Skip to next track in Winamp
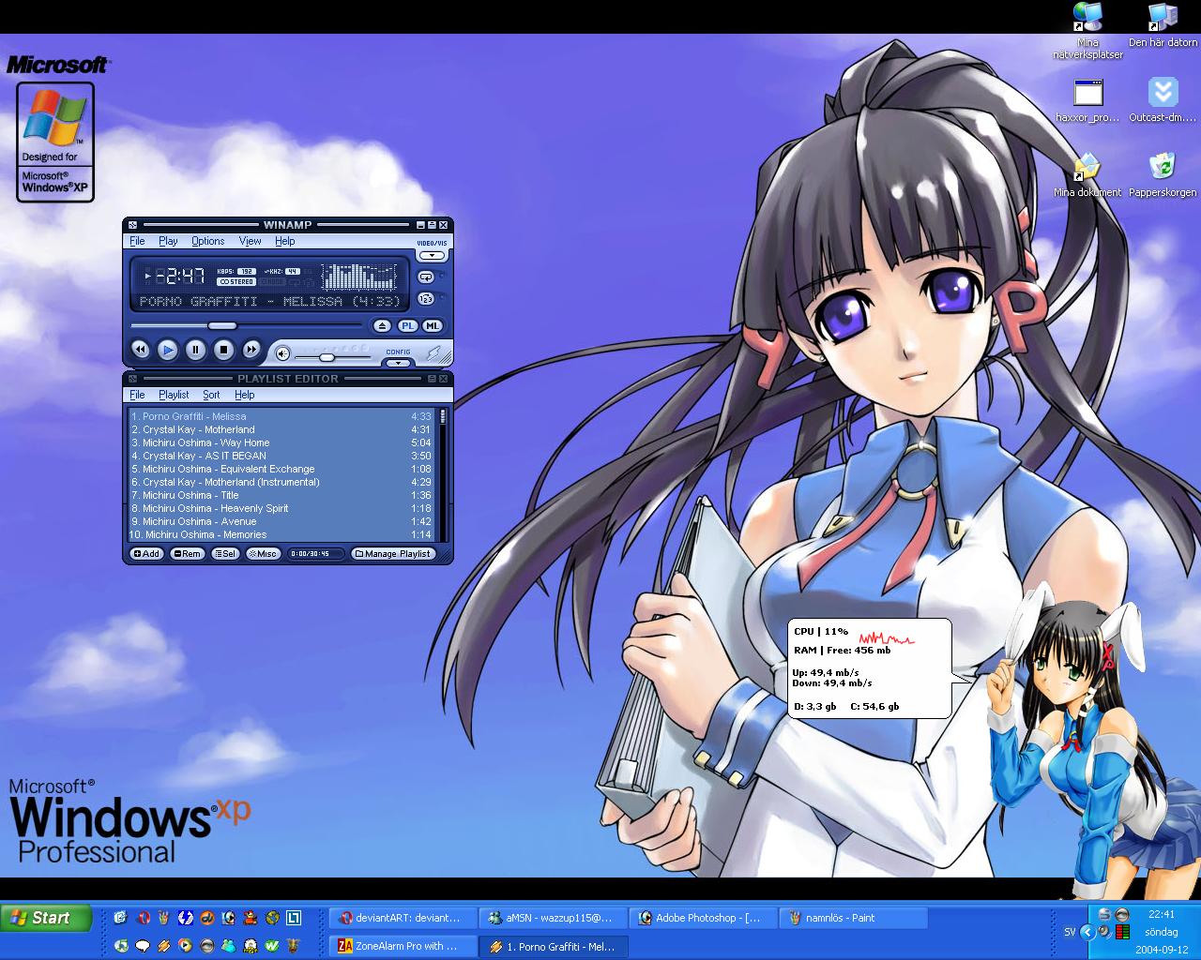 251,350
